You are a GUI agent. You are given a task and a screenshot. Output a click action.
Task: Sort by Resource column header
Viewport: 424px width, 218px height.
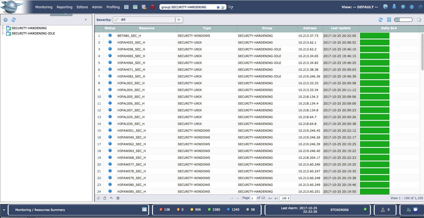point(147,28)
